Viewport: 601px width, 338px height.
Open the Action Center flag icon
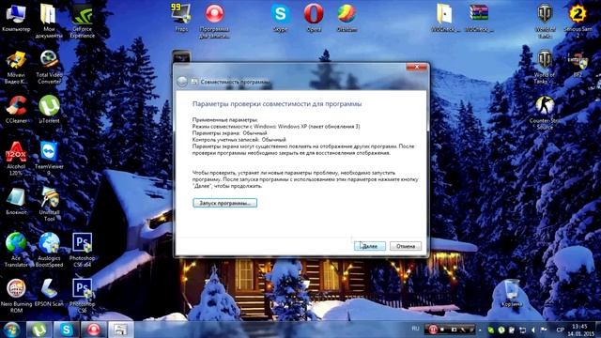tap(543, 330)
